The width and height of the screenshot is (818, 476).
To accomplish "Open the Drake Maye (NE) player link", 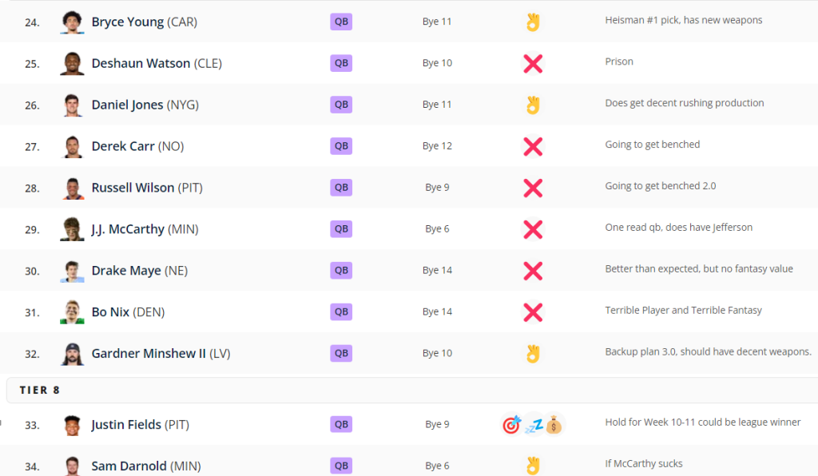I will tap(140, 271).
